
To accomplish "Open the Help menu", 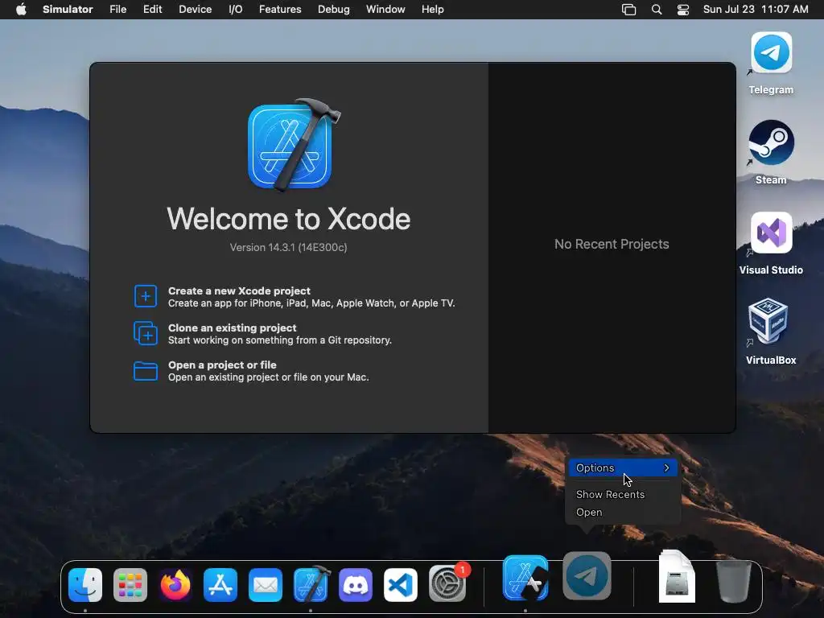I will pos(432,10).
